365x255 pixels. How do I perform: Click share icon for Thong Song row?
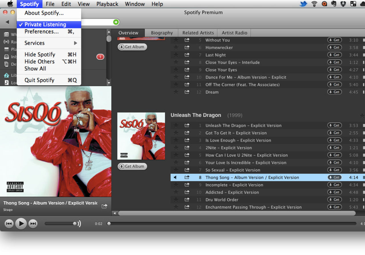187,177
